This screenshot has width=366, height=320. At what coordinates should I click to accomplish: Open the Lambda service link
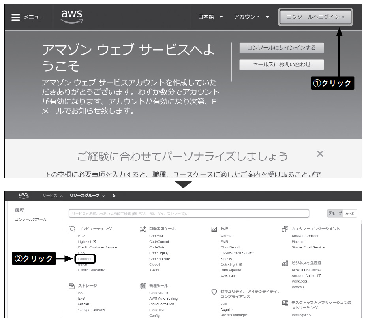[84, 259]
